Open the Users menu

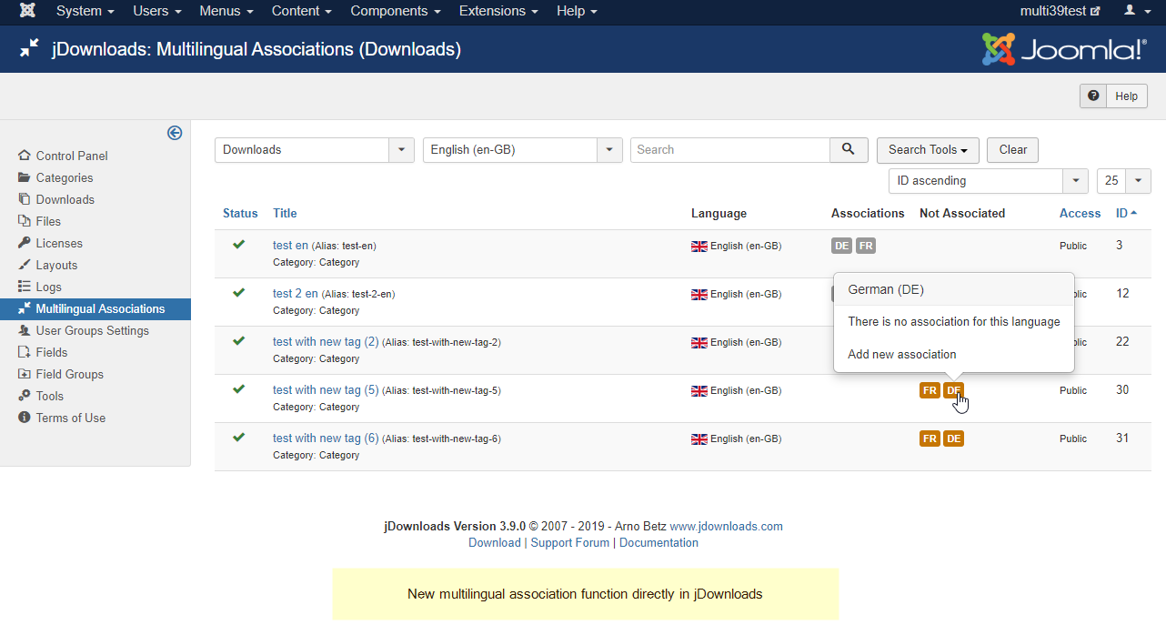pyautogui.click(x=157, y=11)
